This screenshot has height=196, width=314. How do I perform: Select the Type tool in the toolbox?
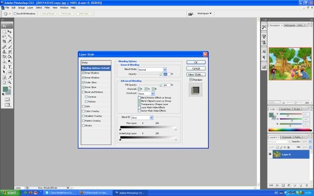tap(10, 67)
